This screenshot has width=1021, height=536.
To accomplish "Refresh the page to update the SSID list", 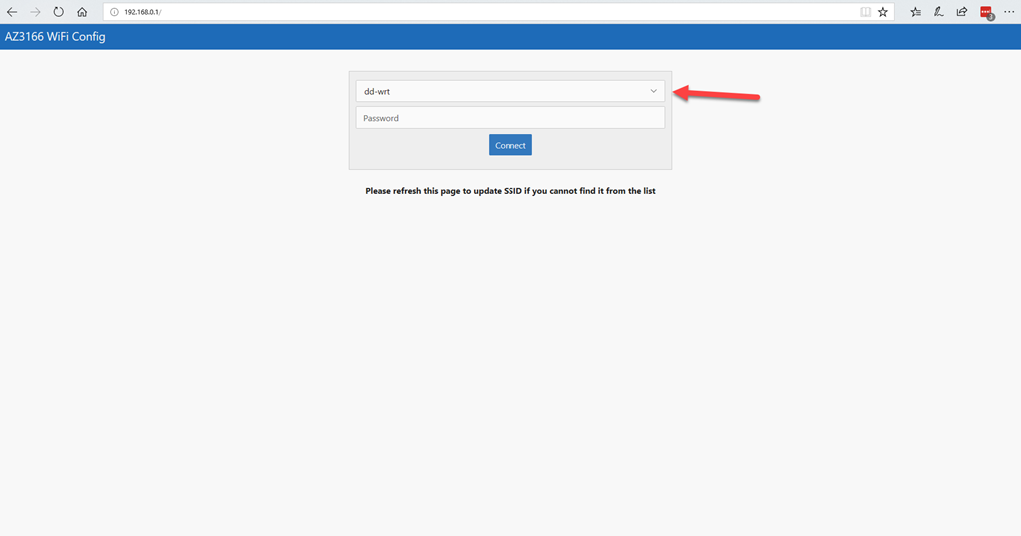I will [59, 12].
